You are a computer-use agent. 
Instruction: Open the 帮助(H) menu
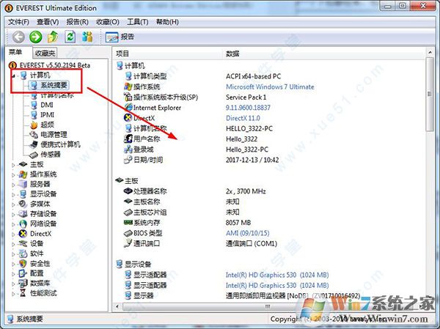click(167, 22)
